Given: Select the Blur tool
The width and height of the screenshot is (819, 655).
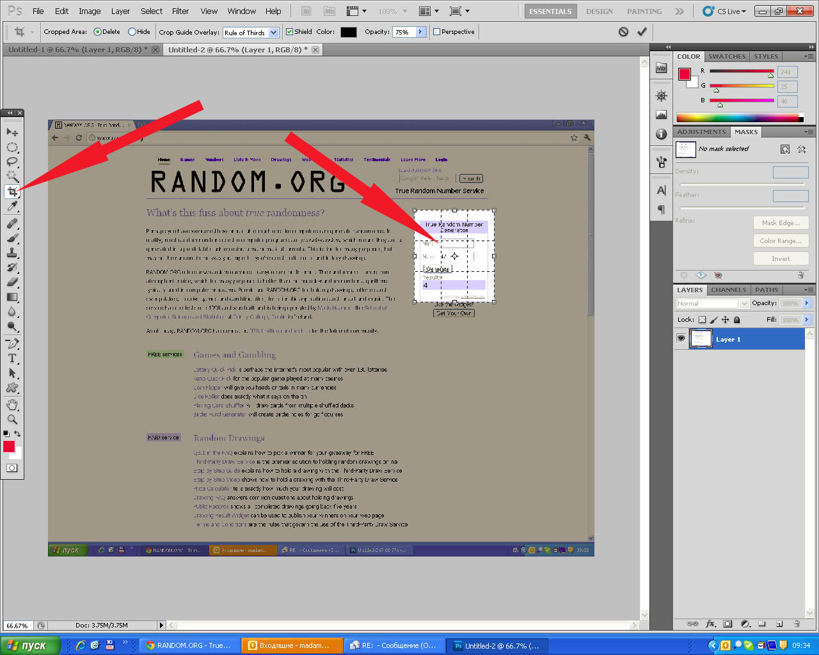Looking at the screenshot, I should click(x=12, y=312).
